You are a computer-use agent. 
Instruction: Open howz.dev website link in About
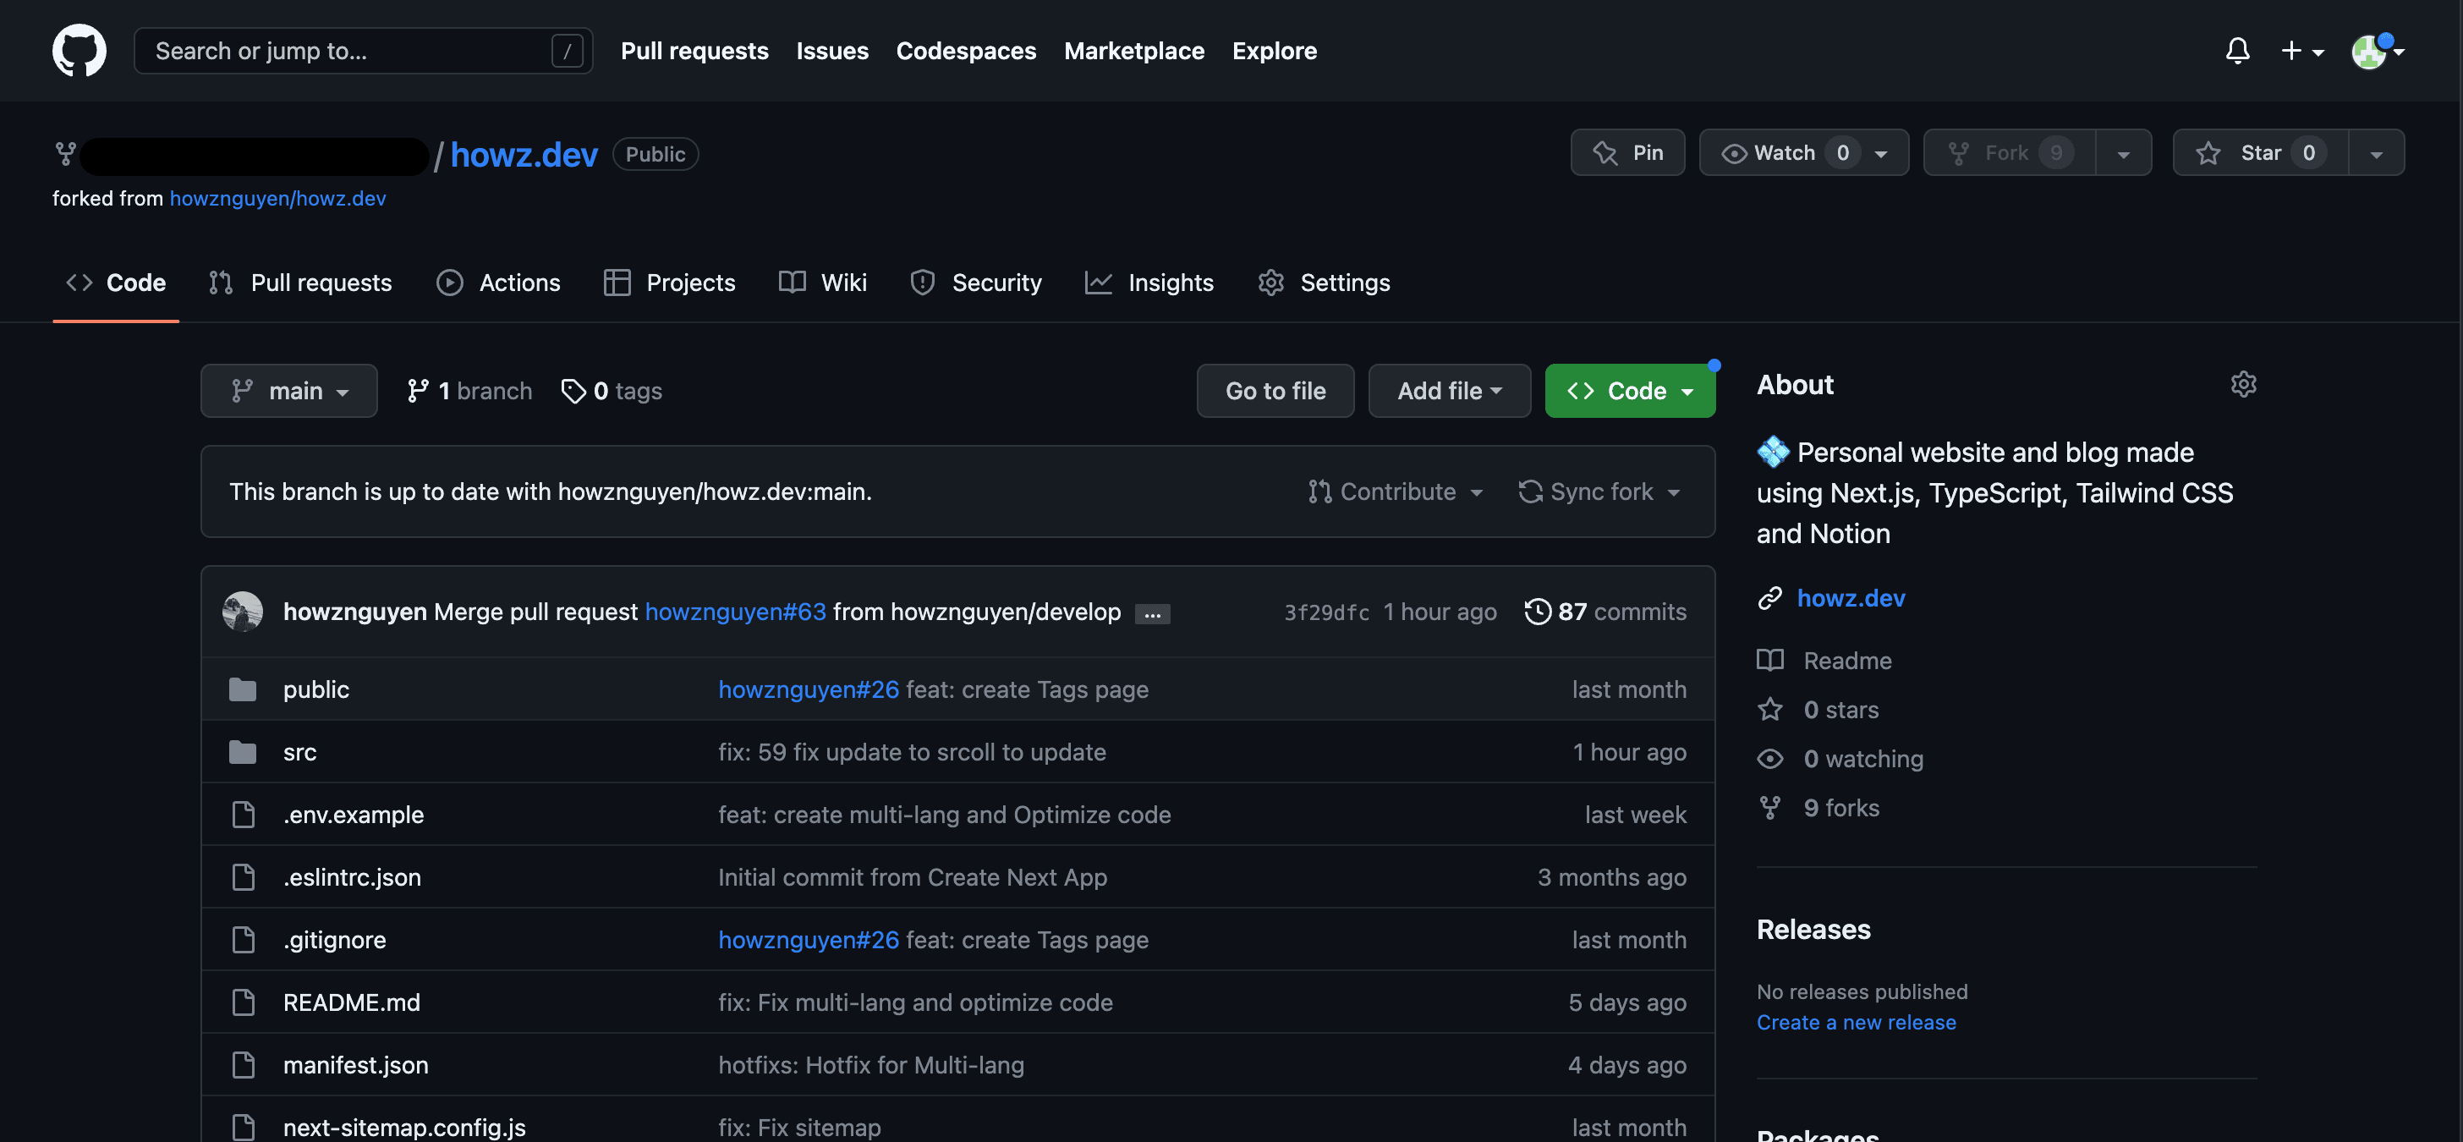point(1850,598)
